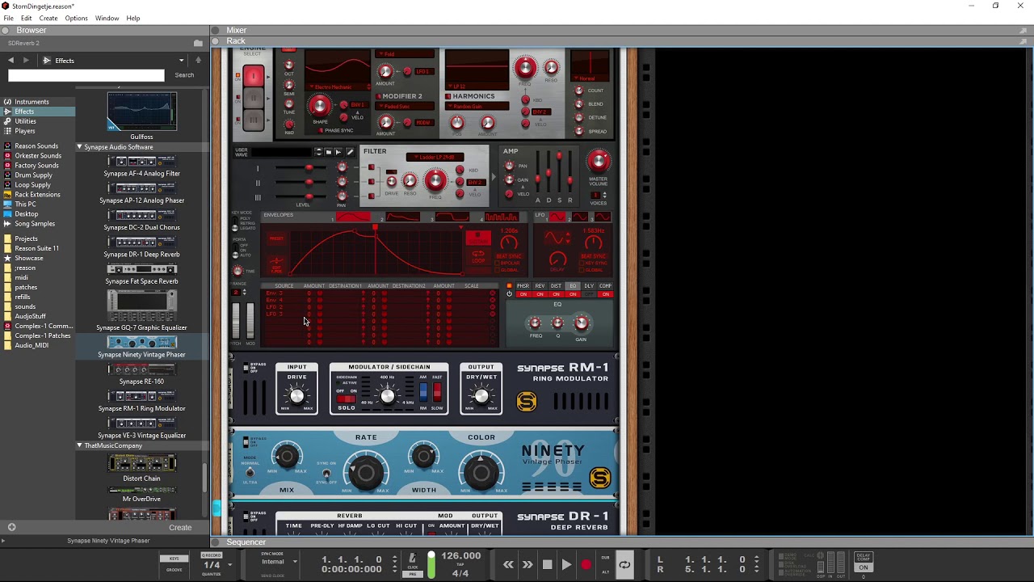Go back in browser history

pos(11,61)
